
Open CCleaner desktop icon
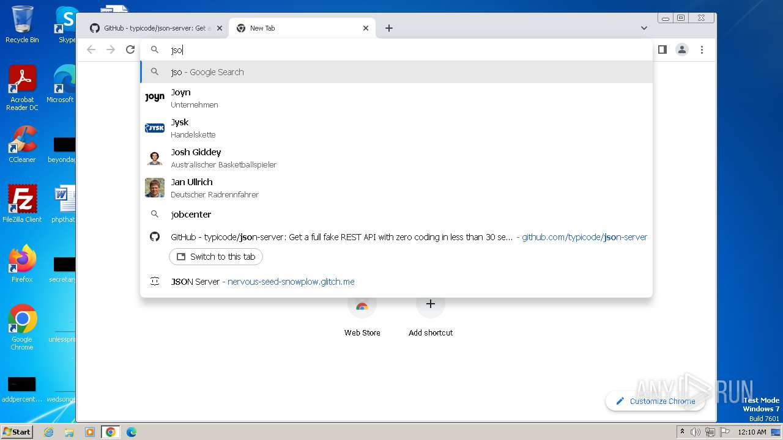tap(22, 145)
